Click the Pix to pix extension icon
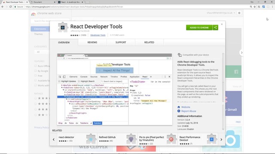275x154 pixels. (x=171, y=139)
